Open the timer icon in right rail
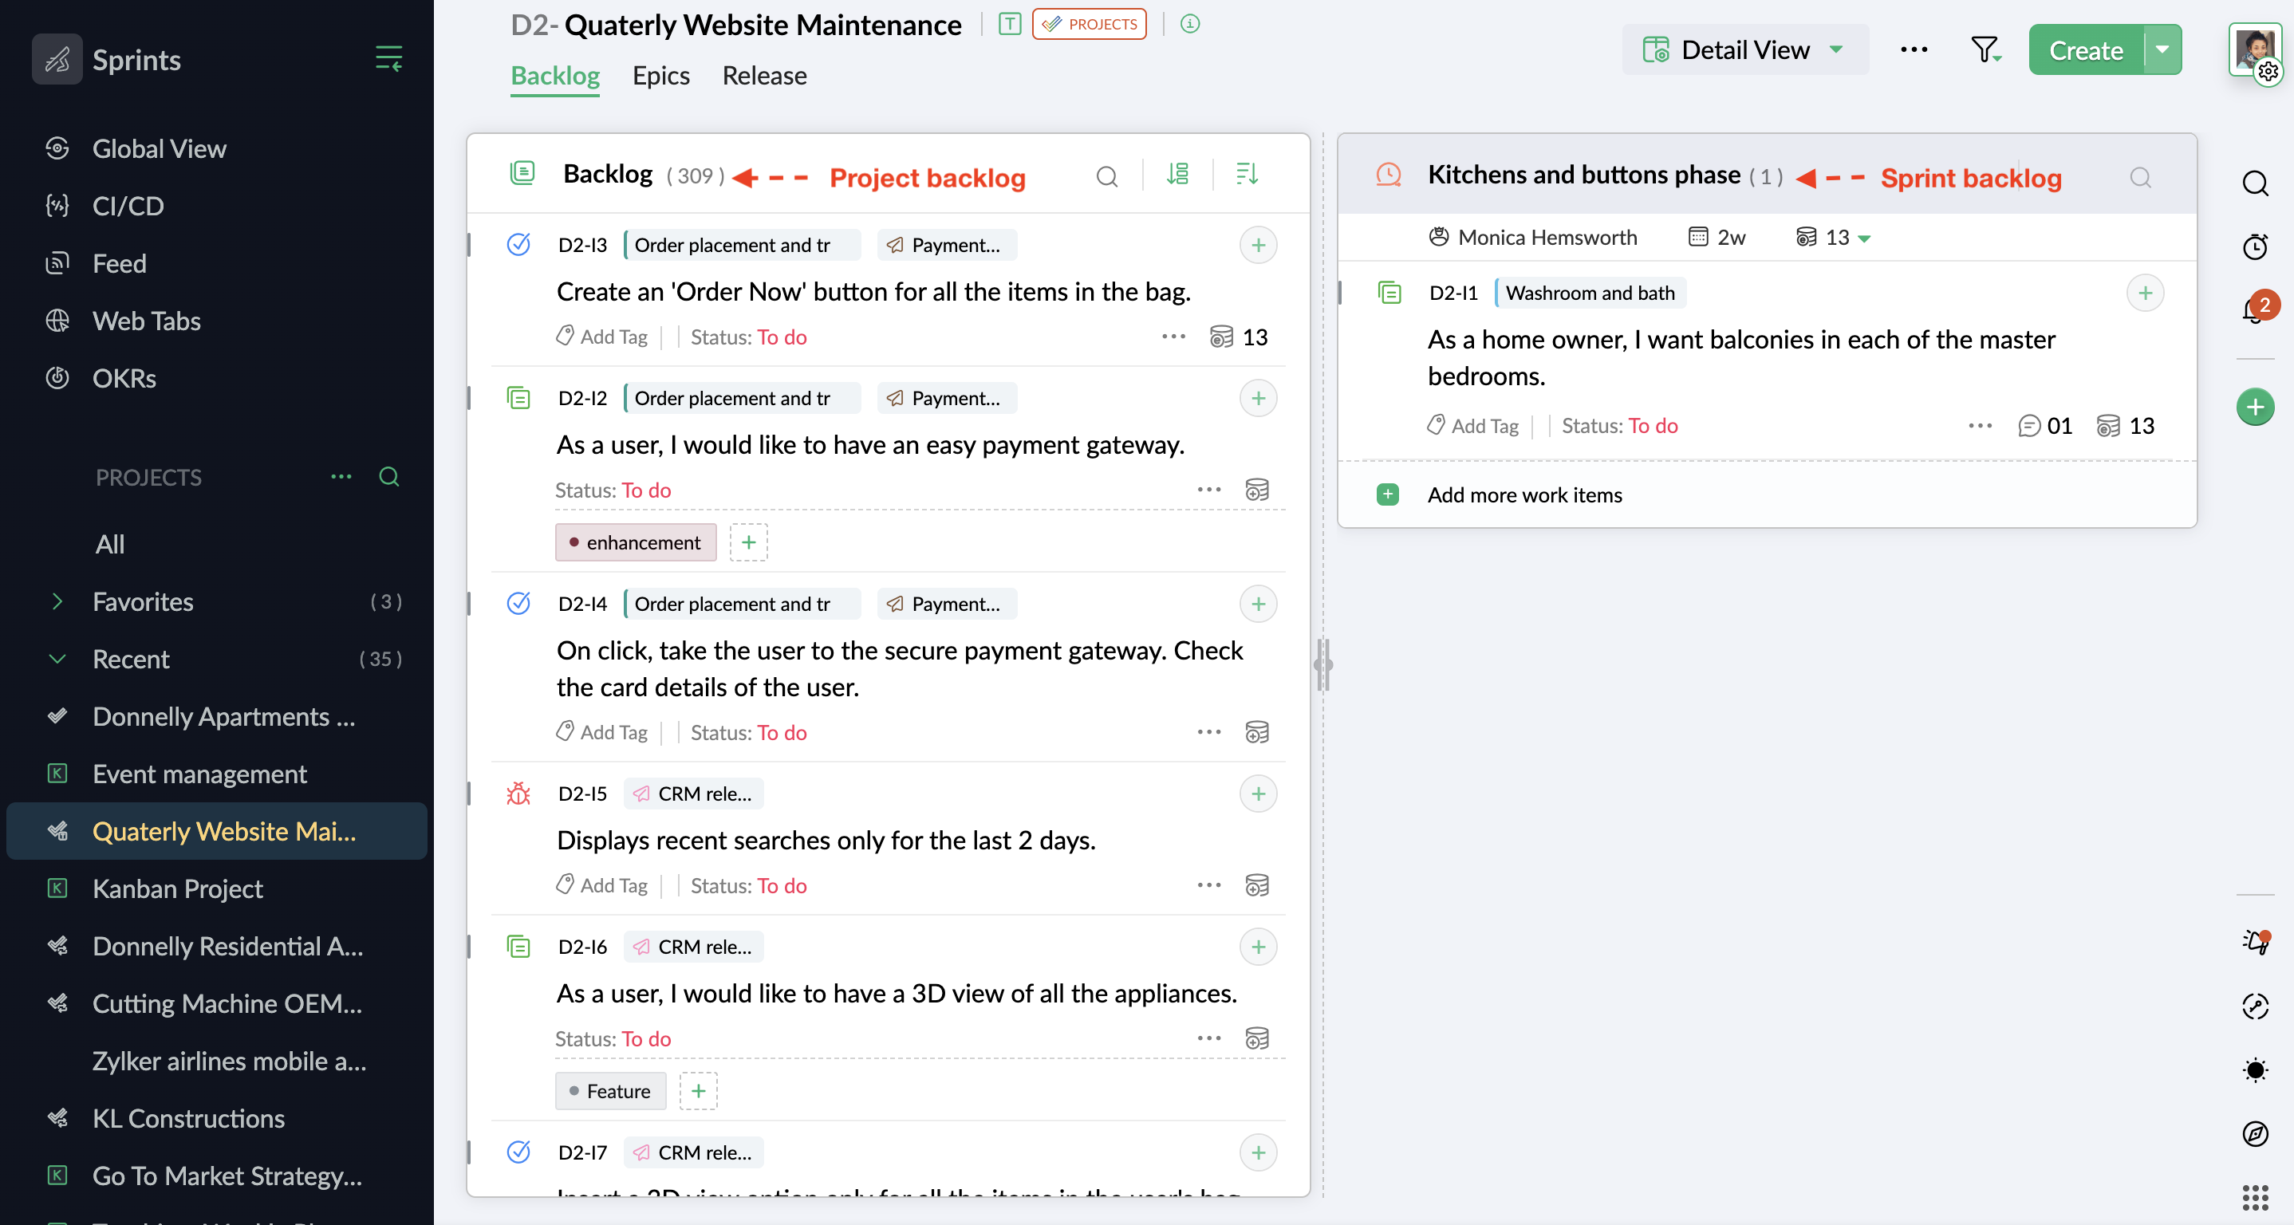Viewport: 2294px width, 1225px height. point(2255,246)
